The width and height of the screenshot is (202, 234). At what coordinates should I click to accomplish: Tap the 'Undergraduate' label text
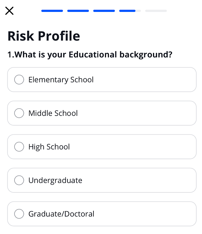point(55,181)
